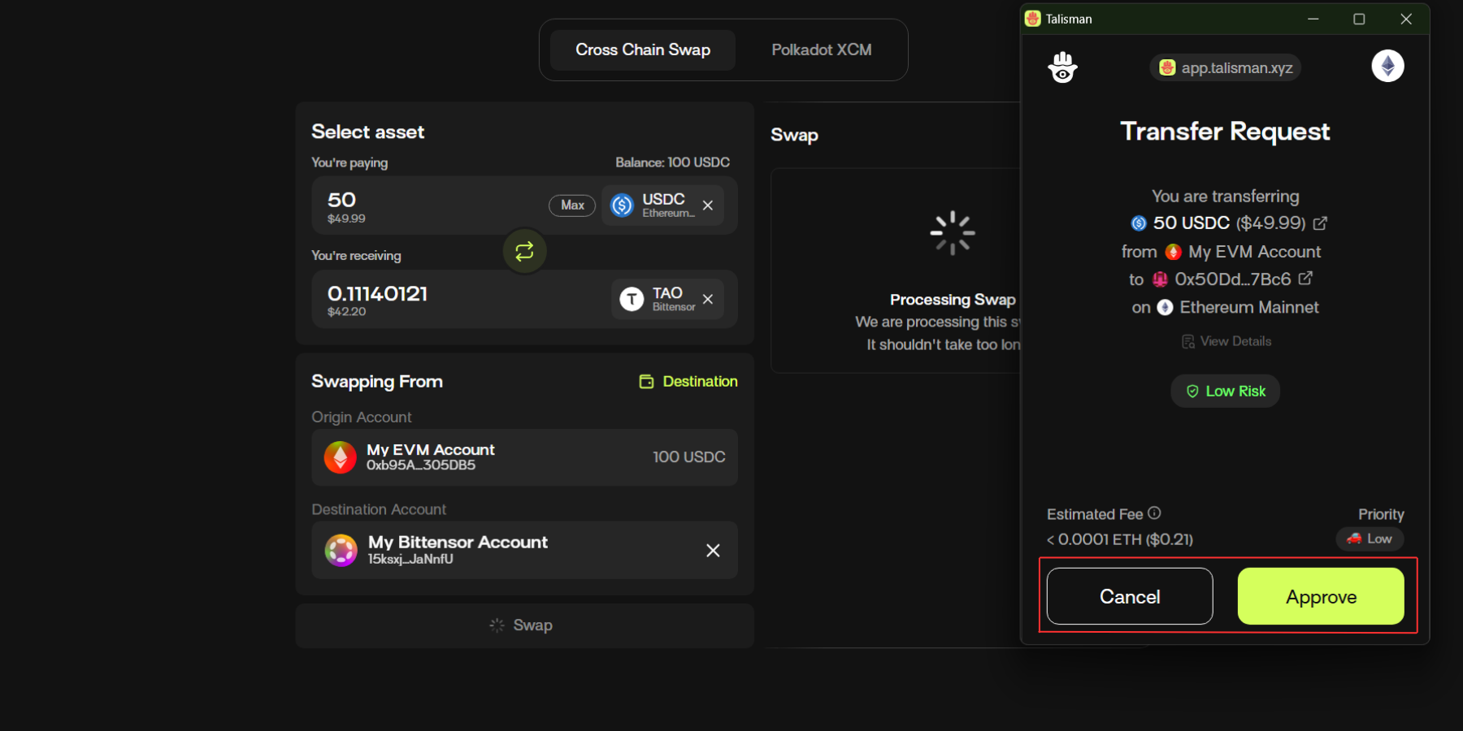The width and height of the screenshot is (1463, 731).
Task: Clear the TAO receiving asset
Action: pyautogui.click(x=708, y=299)
